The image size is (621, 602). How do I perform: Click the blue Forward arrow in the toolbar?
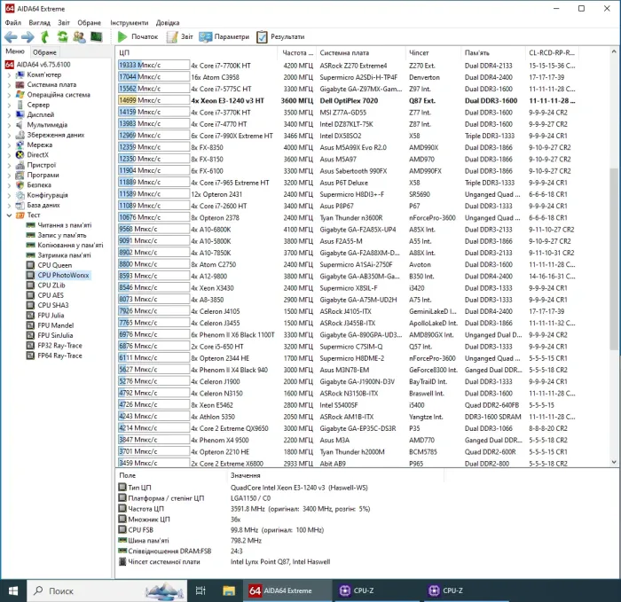point(28,37)
